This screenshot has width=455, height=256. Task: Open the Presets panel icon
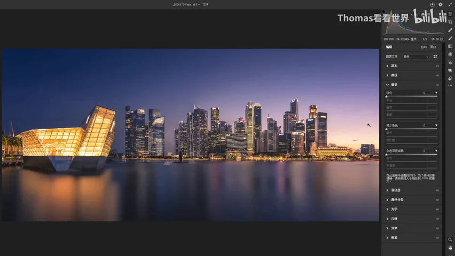[450, 78]
